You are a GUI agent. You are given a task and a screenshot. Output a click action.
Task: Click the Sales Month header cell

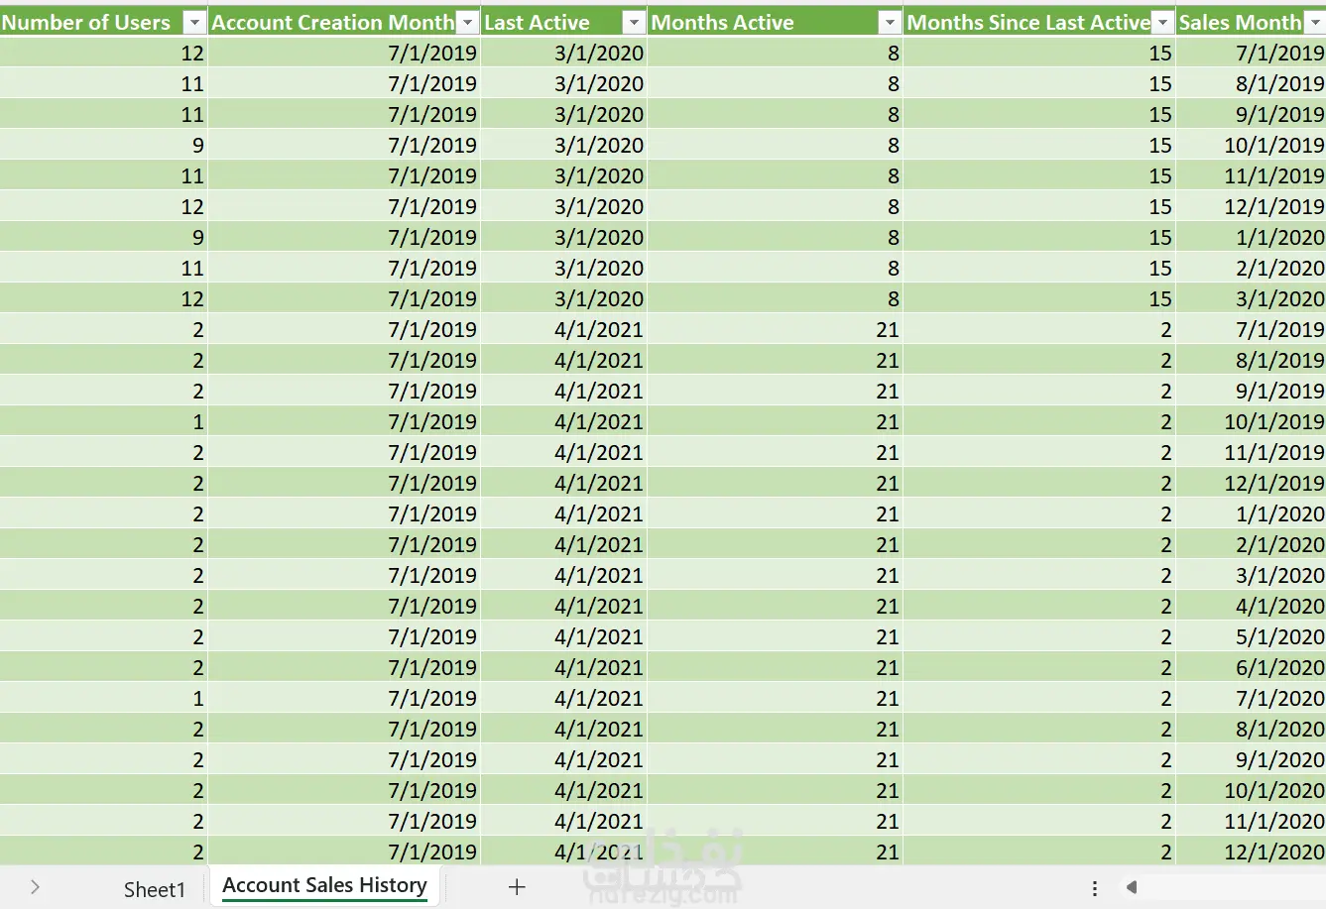pyautogui.click(x=1240, y=23)
